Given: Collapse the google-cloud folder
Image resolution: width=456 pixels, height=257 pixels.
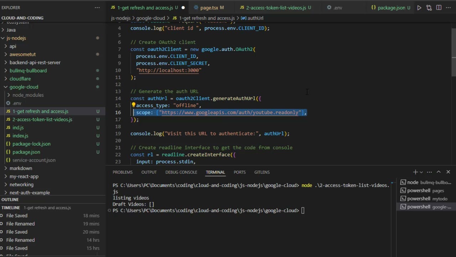Looking at the screenshot, I should [x=53, y=87].
